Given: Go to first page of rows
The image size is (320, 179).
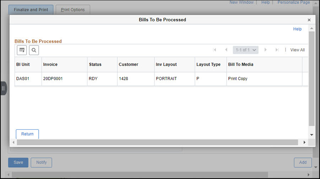Looking at the screenshot, I should coord(215,50).
